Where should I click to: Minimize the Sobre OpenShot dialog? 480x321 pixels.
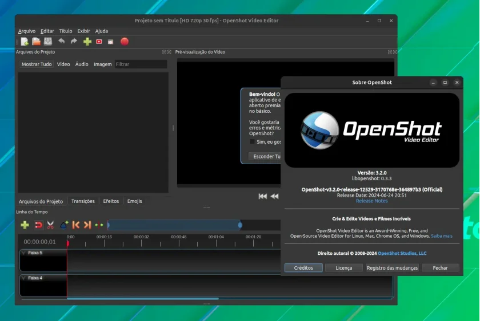point(433,83)
